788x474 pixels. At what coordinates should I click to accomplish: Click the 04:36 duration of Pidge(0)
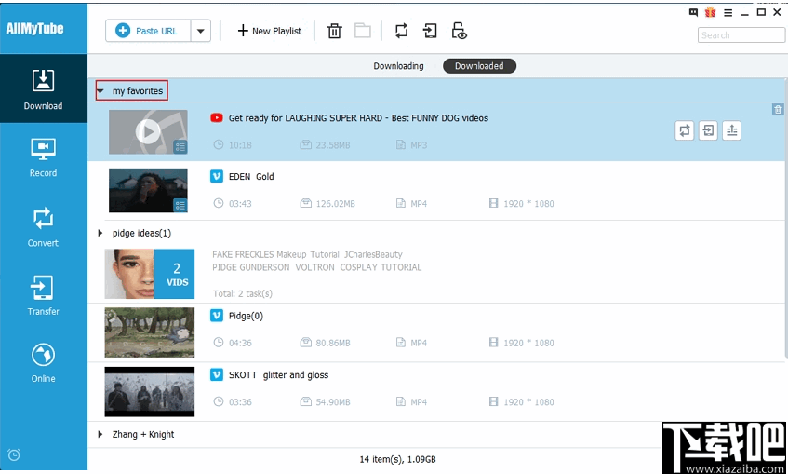pyautogui.click(x=240, y=344)
